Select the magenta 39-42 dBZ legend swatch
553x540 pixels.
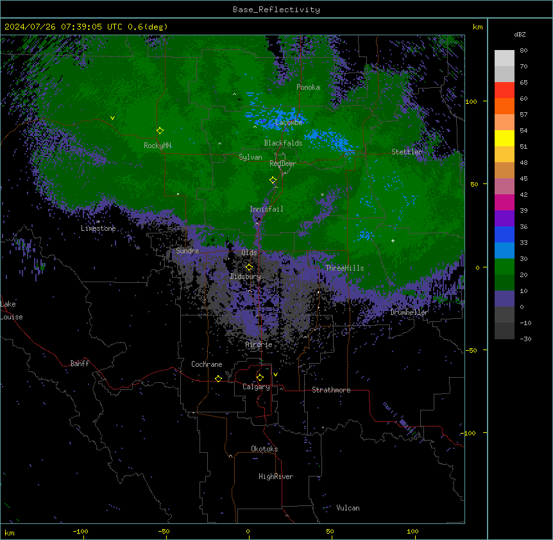point(504,202)
